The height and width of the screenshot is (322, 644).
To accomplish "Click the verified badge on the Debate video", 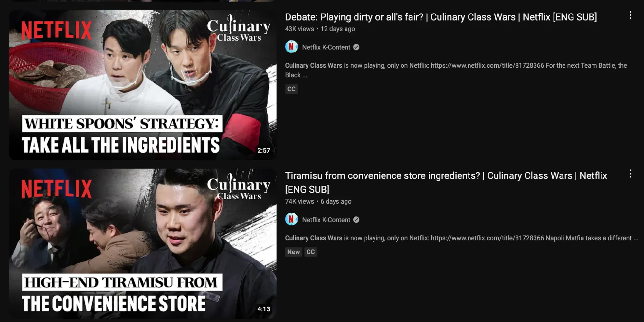I will point(356,47).
